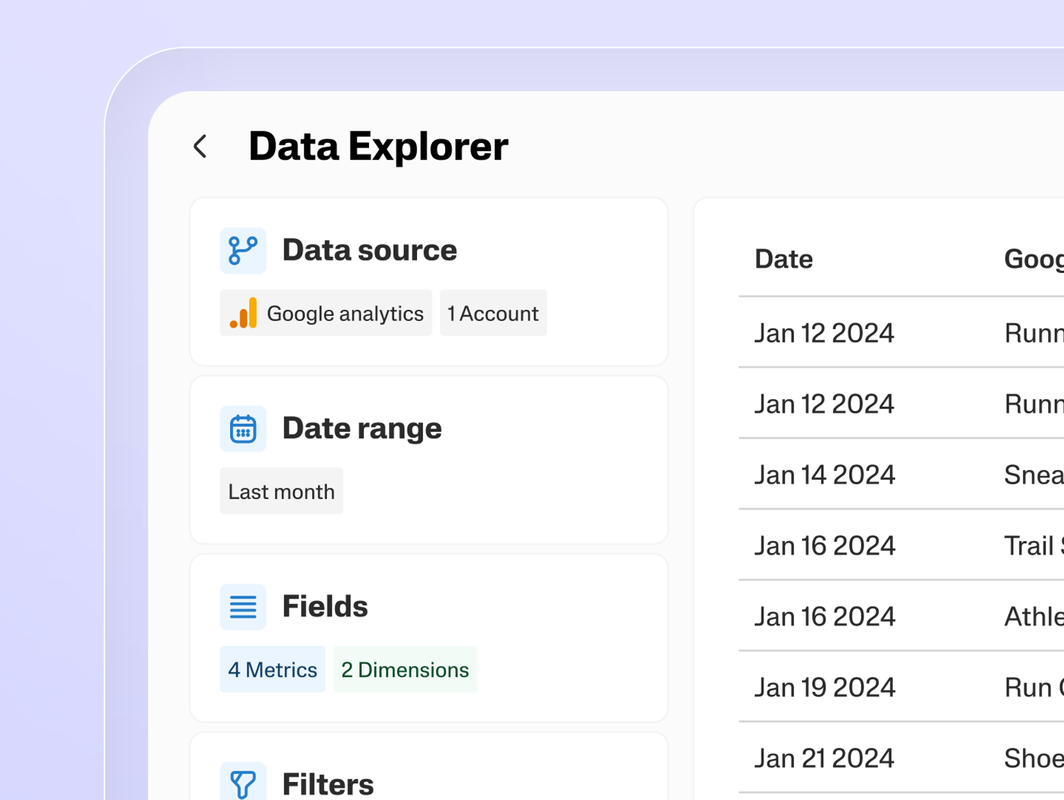Image resolution: width=1064 pixels, height=800 pixels.
Task: Click the Date range card heading
Action: tap(362, 429)
